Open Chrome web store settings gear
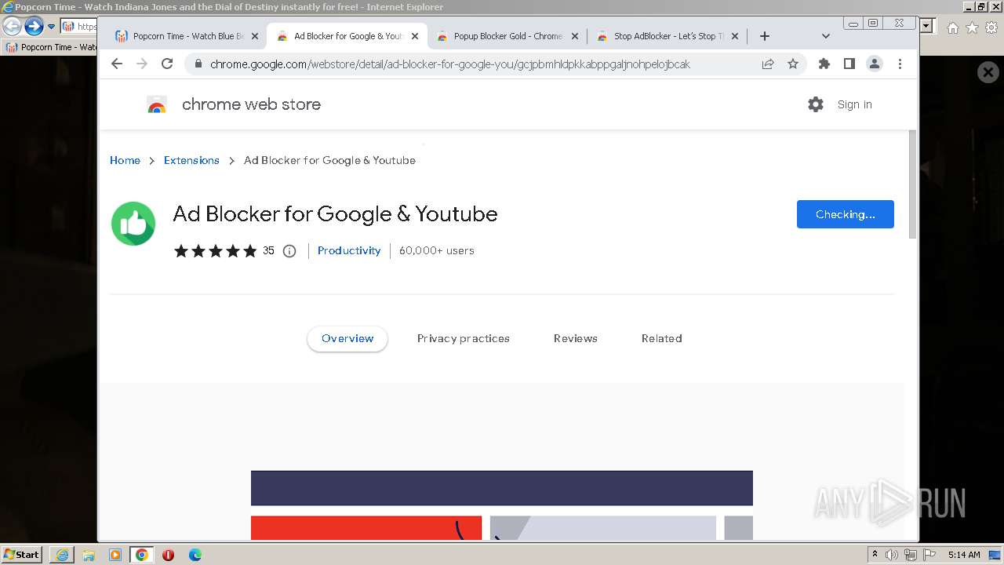The width and height of the screenshot is (1004, 565). (x=816, y=104)
